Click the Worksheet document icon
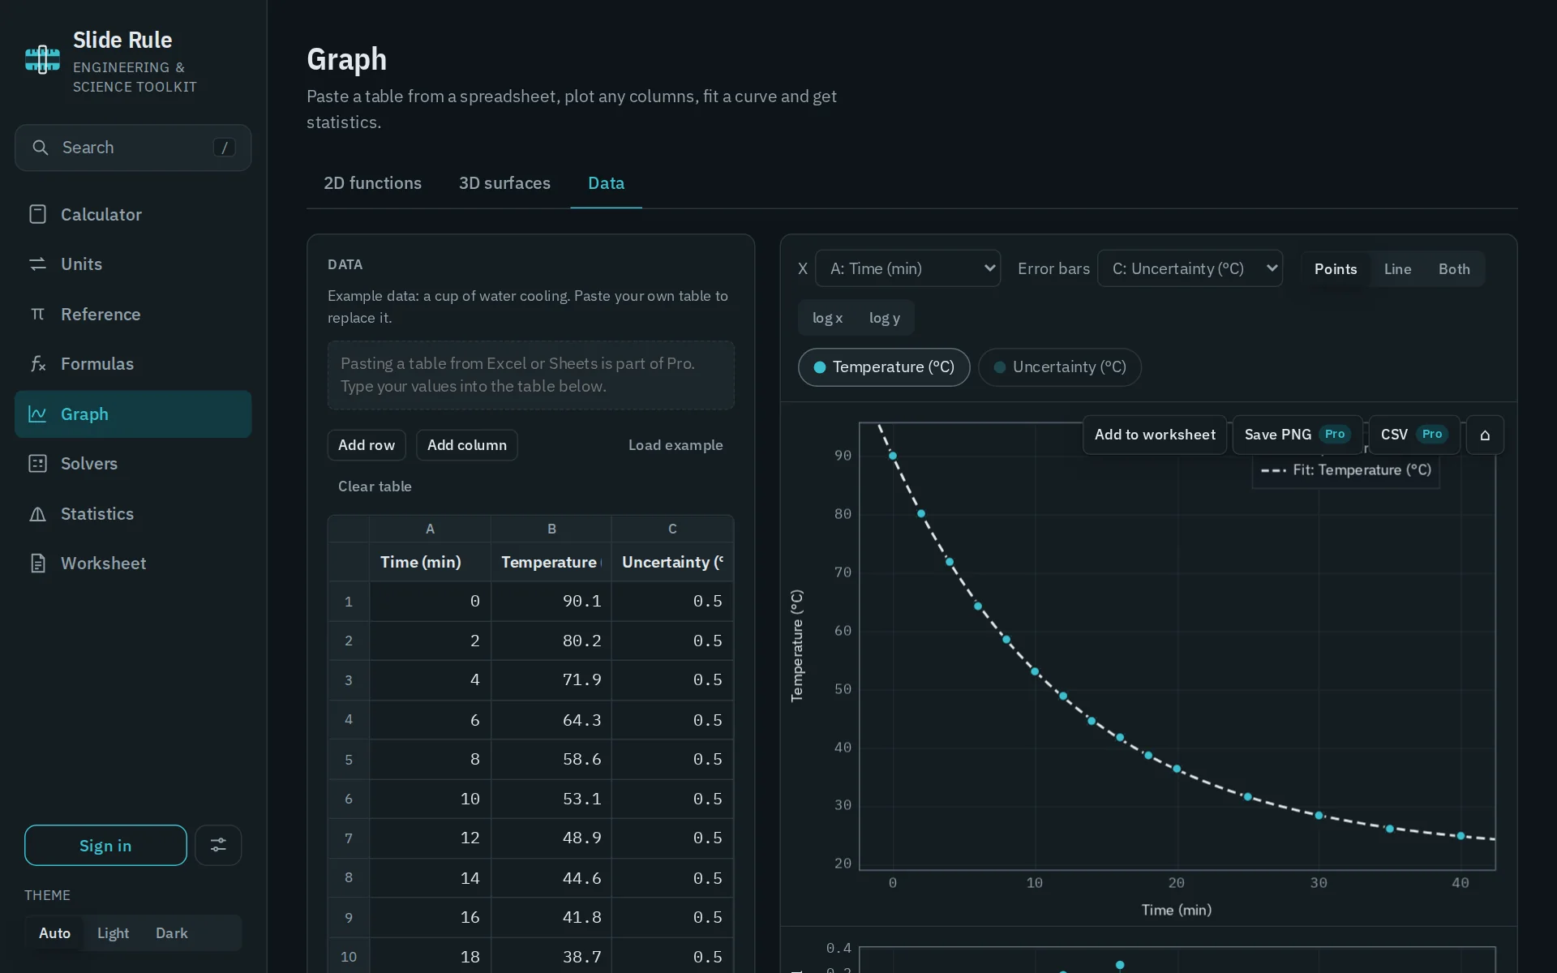Viewport: 1557px width, 973px height. click(37, 564)
